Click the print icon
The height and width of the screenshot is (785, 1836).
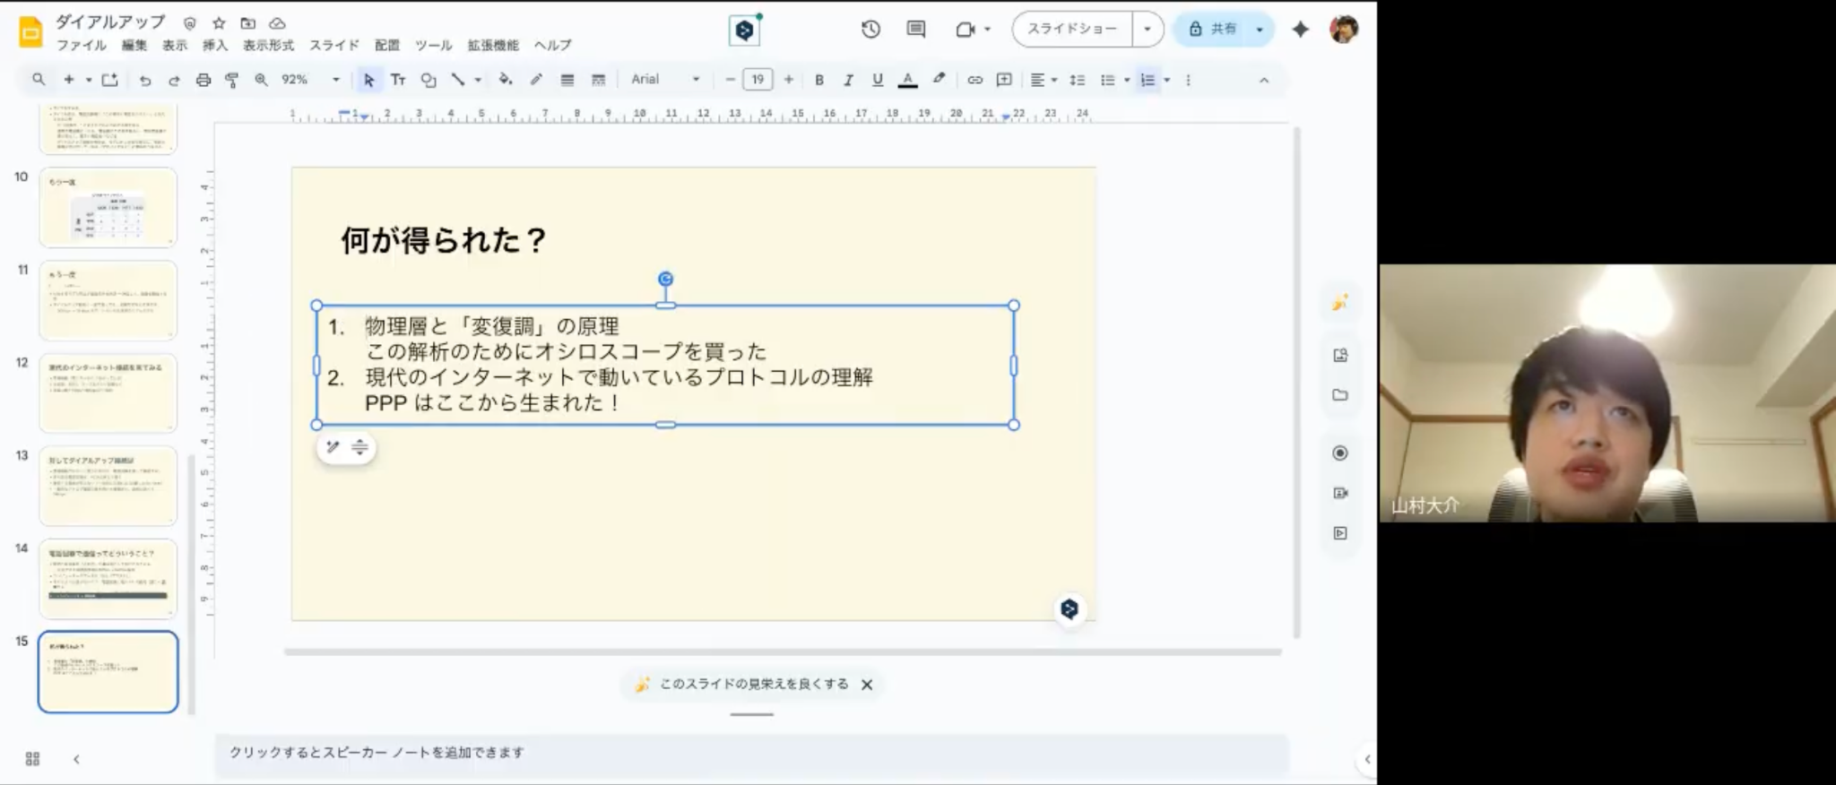pos(204,81)
